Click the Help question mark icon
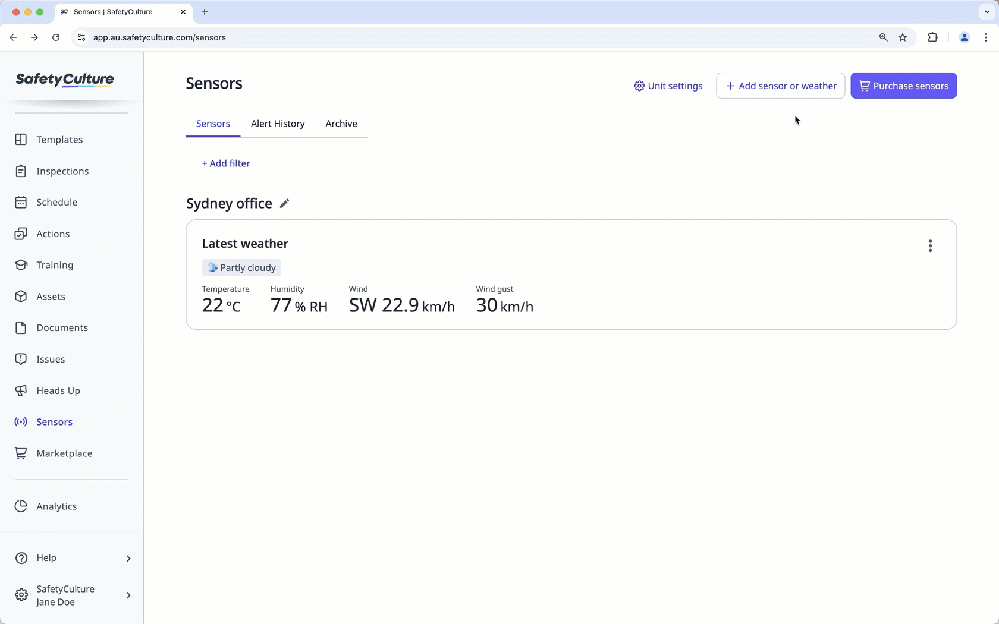The image size is (999, 624). (21, 558)
